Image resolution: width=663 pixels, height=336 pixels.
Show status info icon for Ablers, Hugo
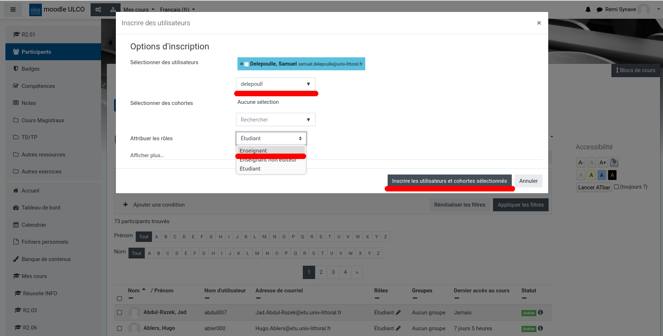540,328
